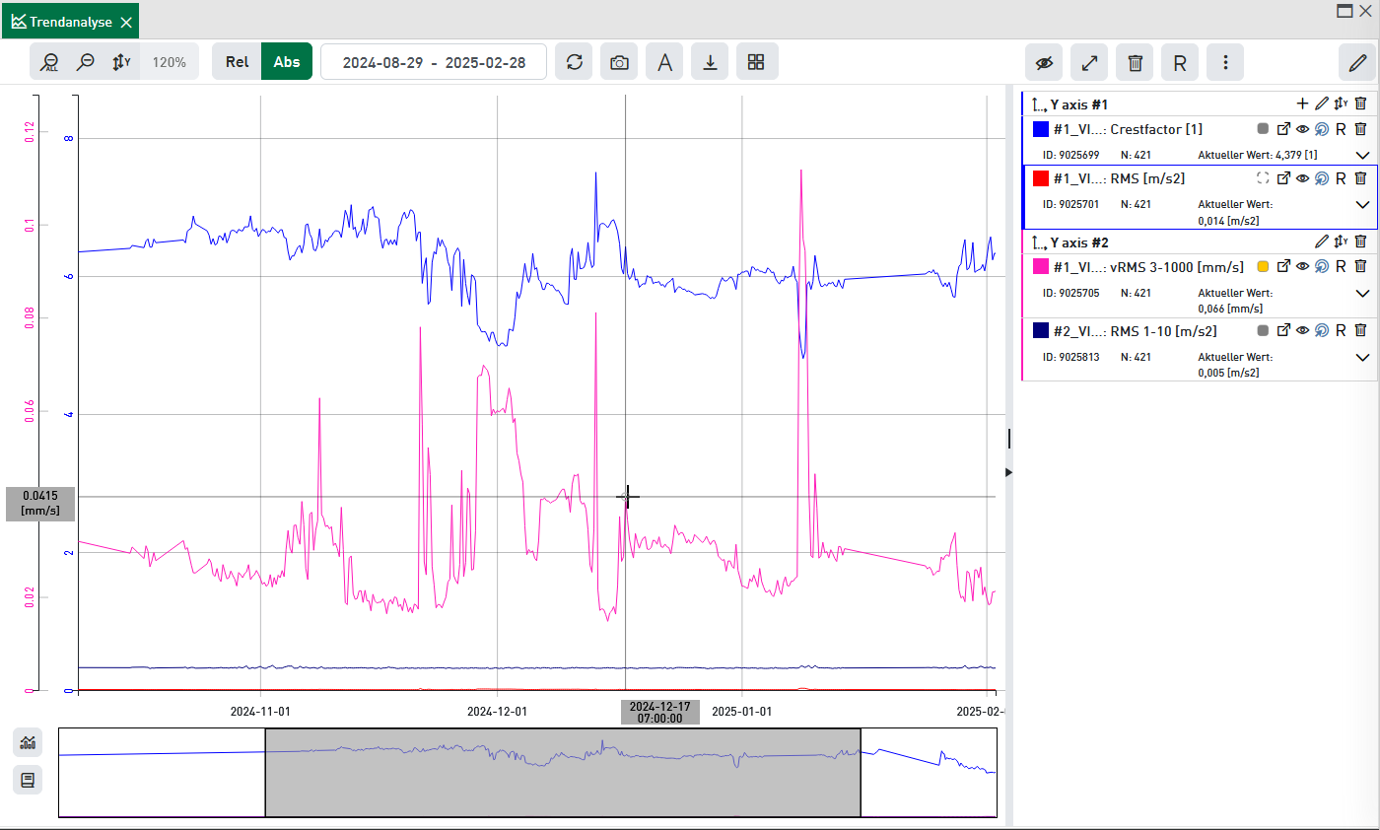Viewport: 1380px width, 830px height.
Task: Expand the vRMS 3-1000 details chevron
Action: [1362, 293]
